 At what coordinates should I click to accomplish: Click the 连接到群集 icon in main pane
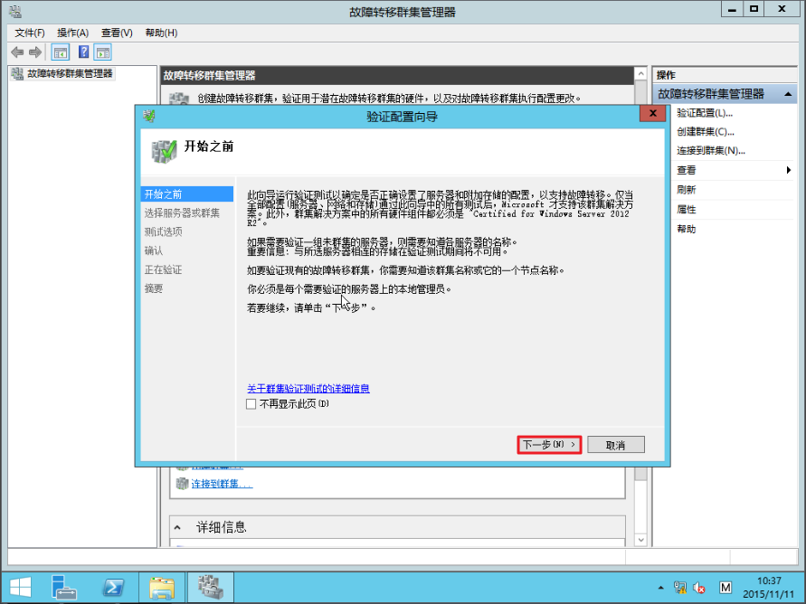tap(182, 484)
